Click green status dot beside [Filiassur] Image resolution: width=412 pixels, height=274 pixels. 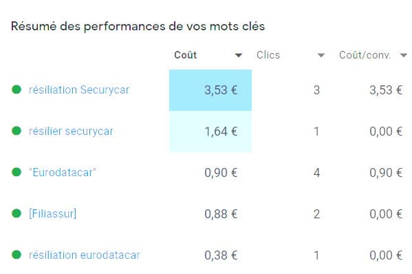pos(17,213)
